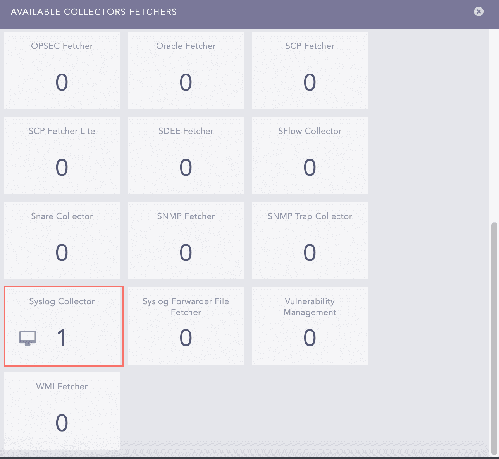Open the SNMP Fetcher tile
Image resolution: width=499 pixels, height=459 pixels.
[x=186, y=241]
